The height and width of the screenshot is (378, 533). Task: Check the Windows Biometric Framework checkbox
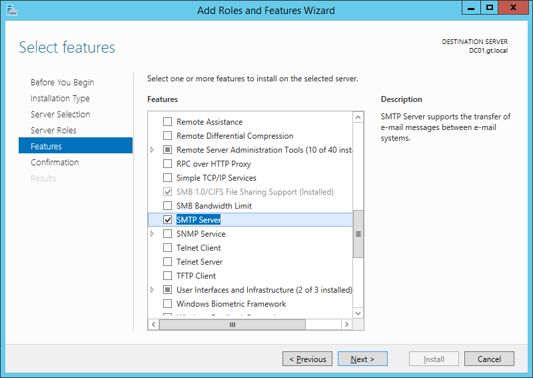pyautogui.click(x=168, y=304)
